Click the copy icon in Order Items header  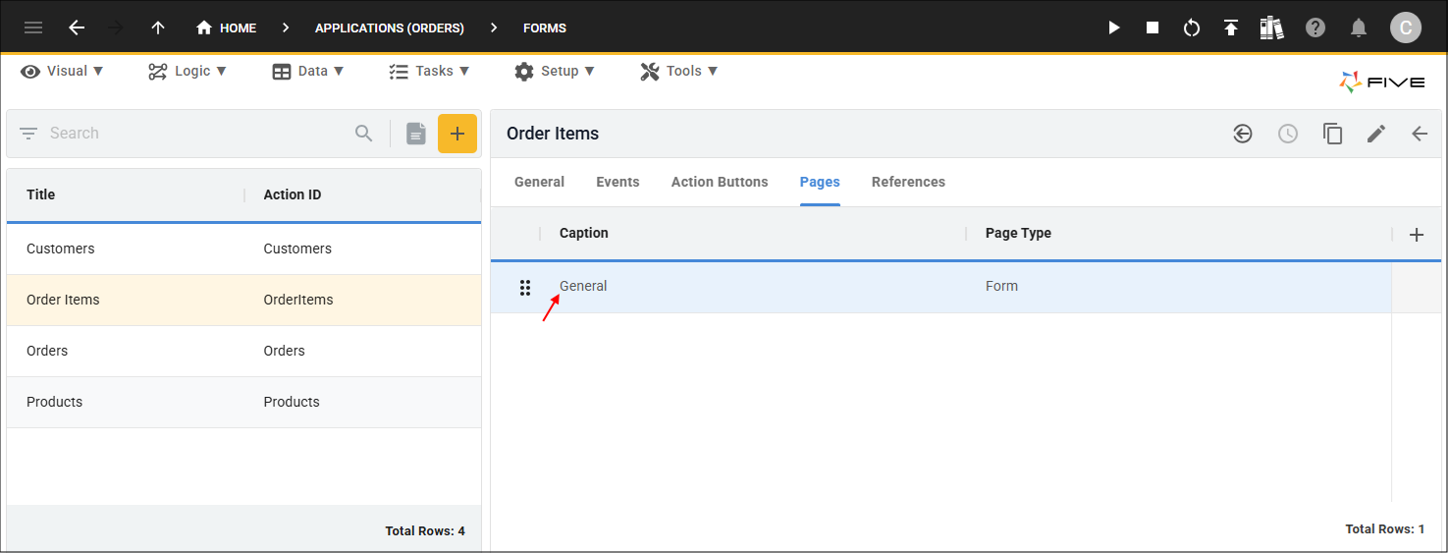(x=1332, y=134)
